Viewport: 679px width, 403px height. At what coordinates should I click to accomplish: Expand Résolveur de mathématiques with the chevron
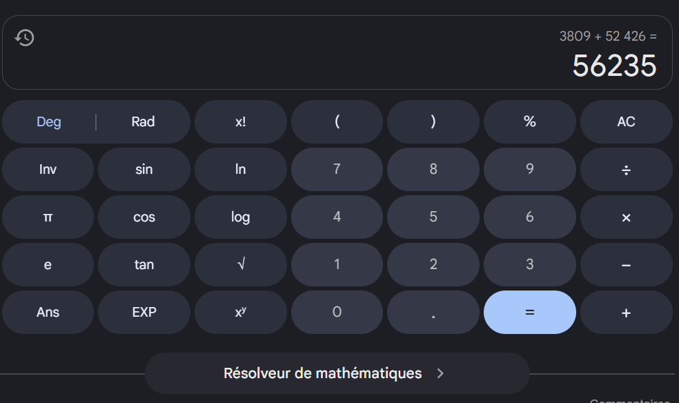[x=441, y=373]
